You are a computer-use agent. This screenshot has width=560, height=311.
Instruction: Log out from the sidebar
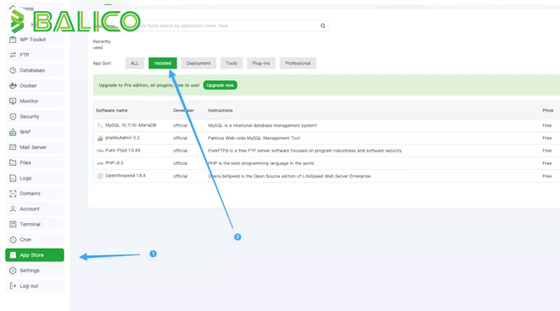click(x=34, y=286)
